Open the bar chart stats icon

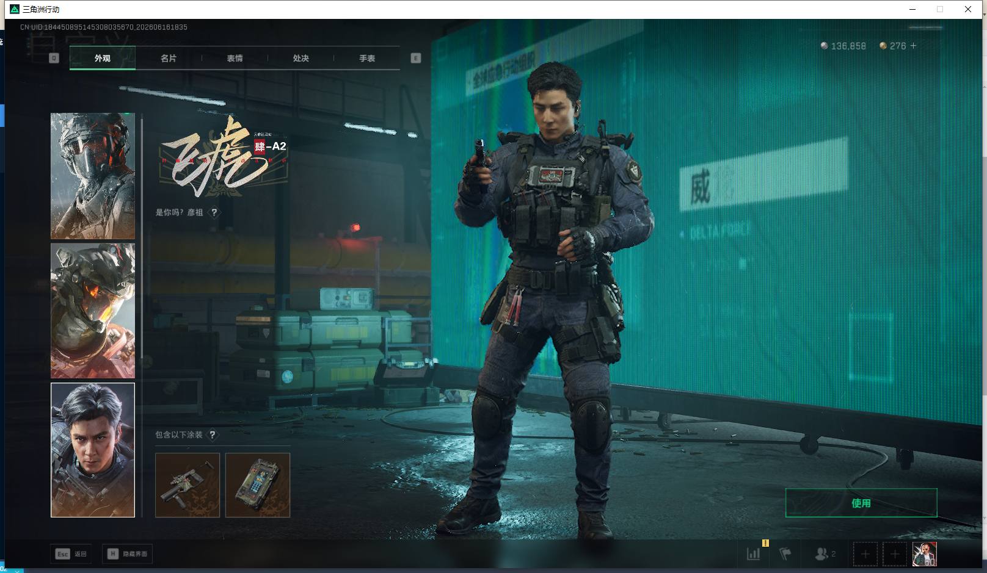(x=754, y=554)
